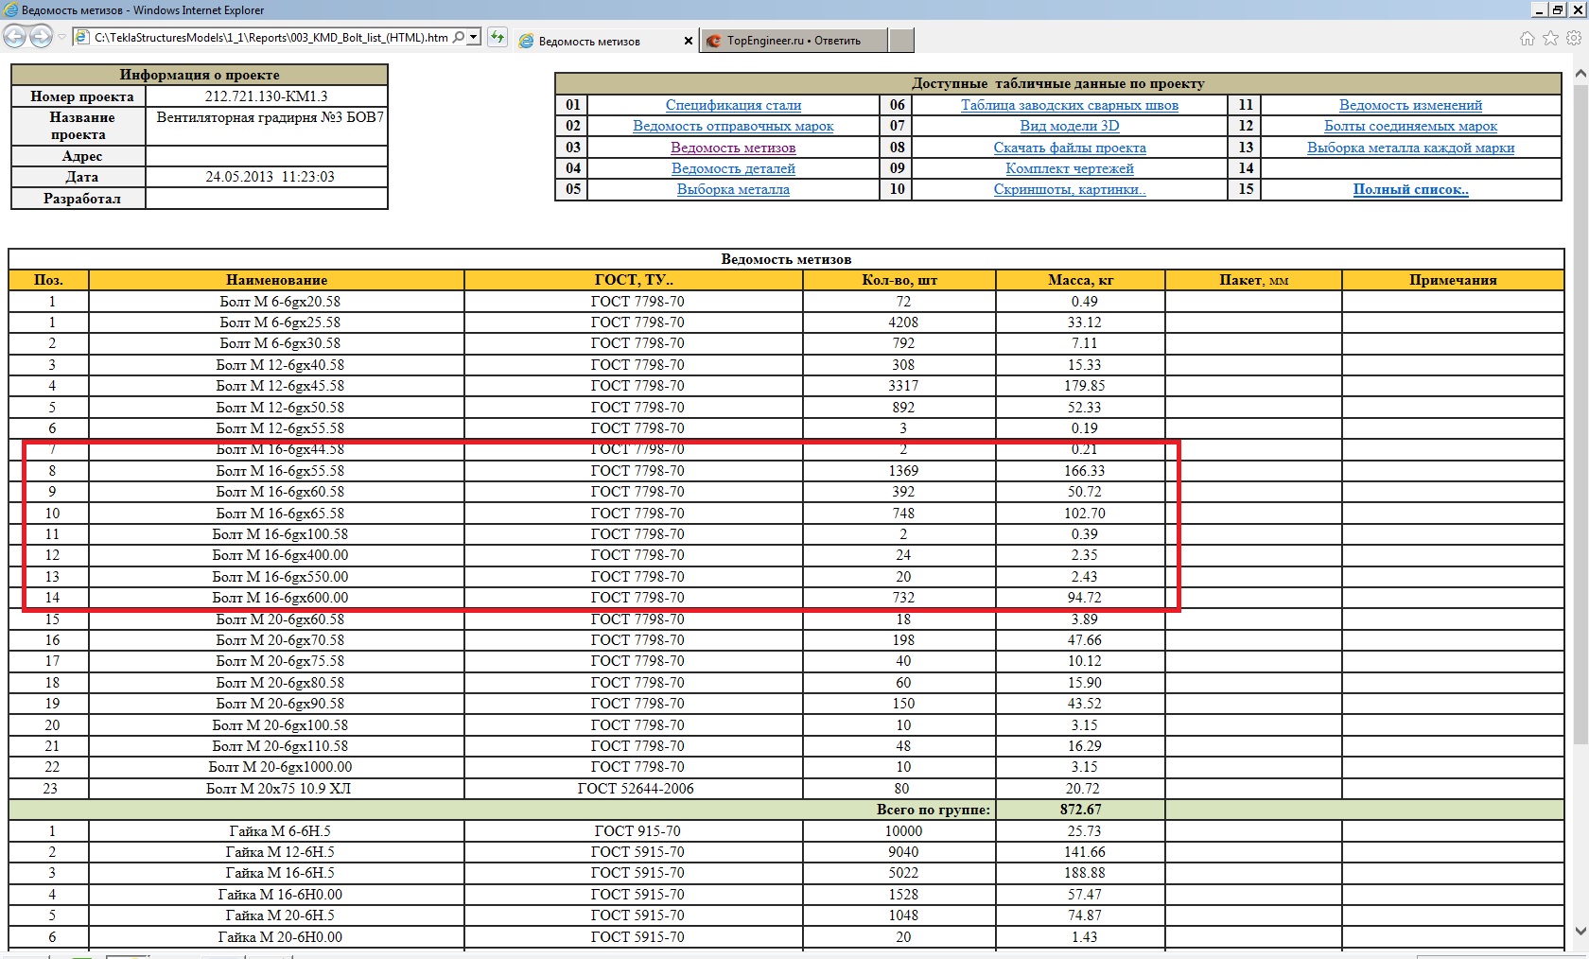Open the Ведомость изменений link

click(x=1410, y=105)
